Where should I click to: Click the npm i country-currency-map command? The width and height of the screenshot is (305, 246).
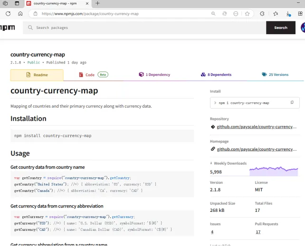pyautogui.click(x=244, y=103)
